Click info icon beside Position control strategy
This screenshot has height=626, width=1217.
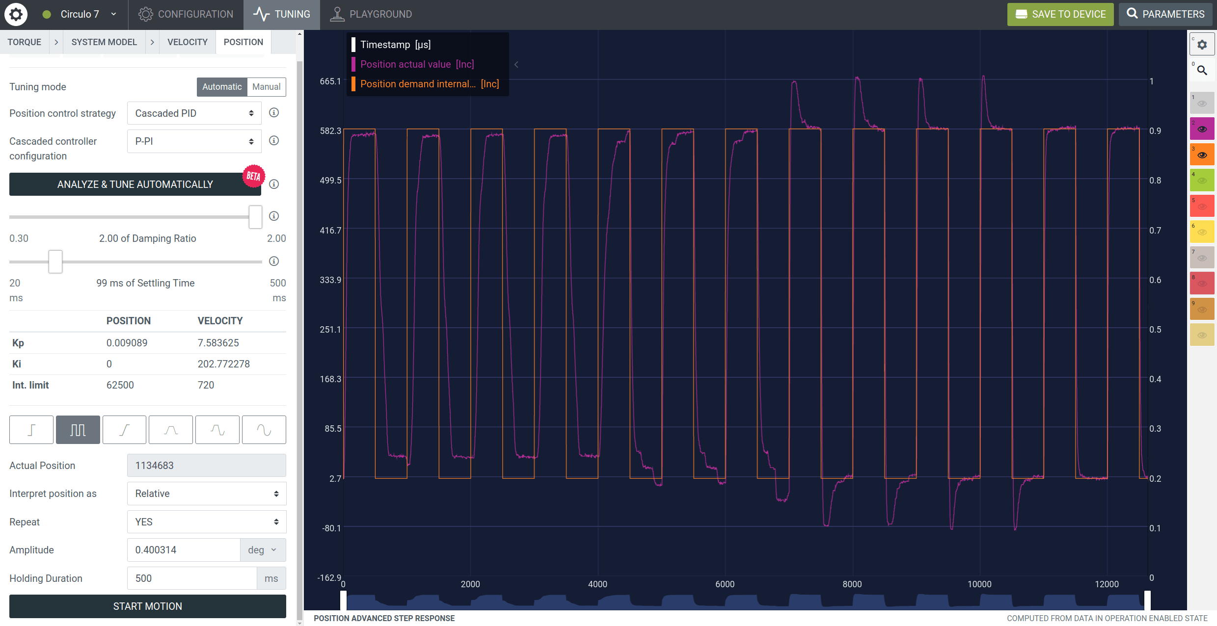[x=274, y=113]
